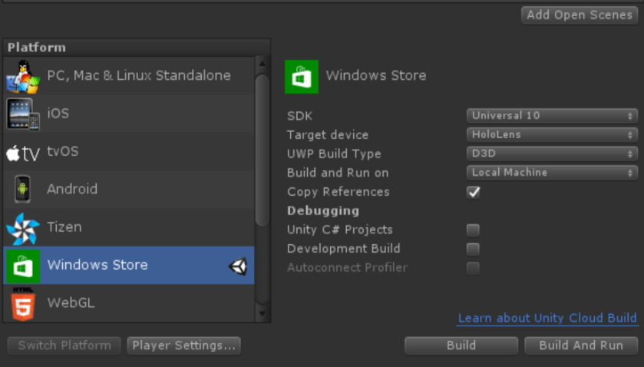The image size is (644, 367).
Task: Click the UWP Build Type label
Action: pos(334,154)
